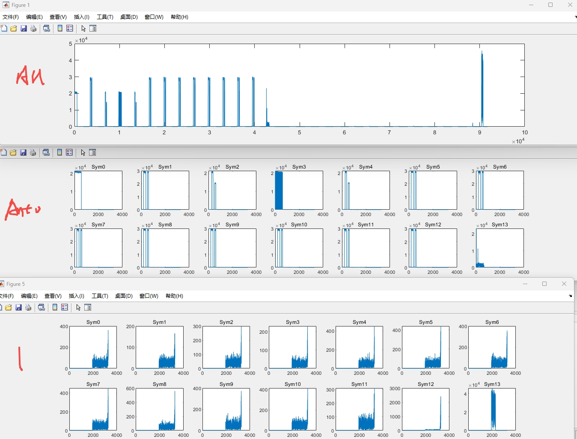The width and height of the screenshot is (577, 439).
Task: Open 查看(V) menu in Figure 5
Action: click(x=53, y=296)
